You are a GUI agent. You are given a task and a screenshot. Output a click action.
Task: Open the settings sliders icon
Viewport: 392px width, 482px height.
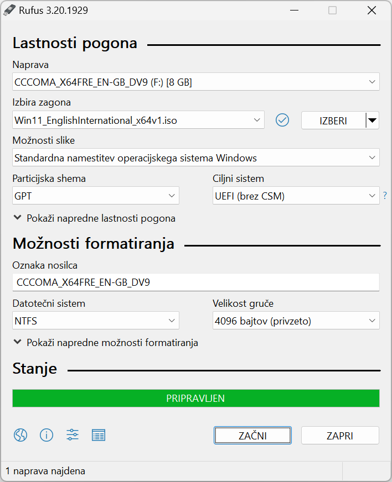pos(73,435)
